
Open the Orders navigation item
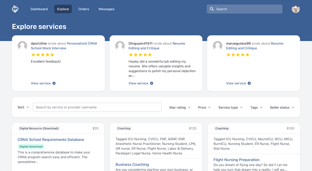84,9
